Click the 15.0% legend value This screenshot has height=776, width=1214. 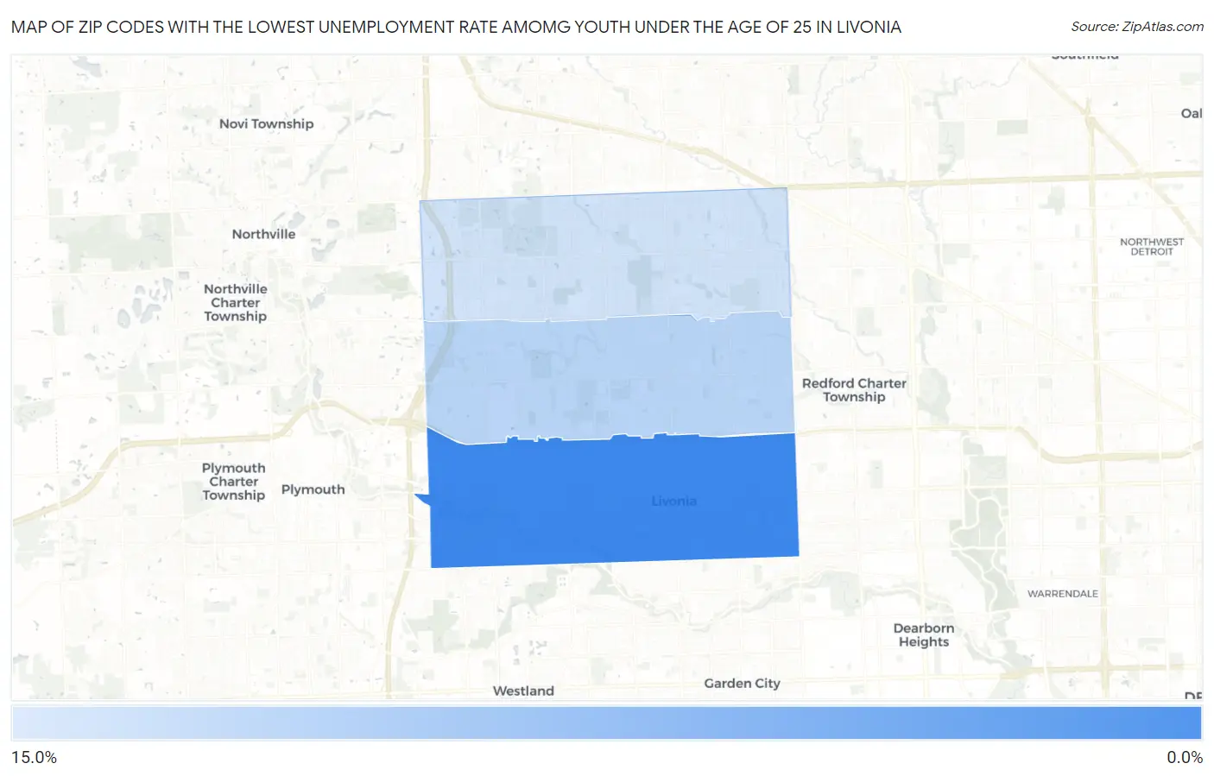pos(34,758)
